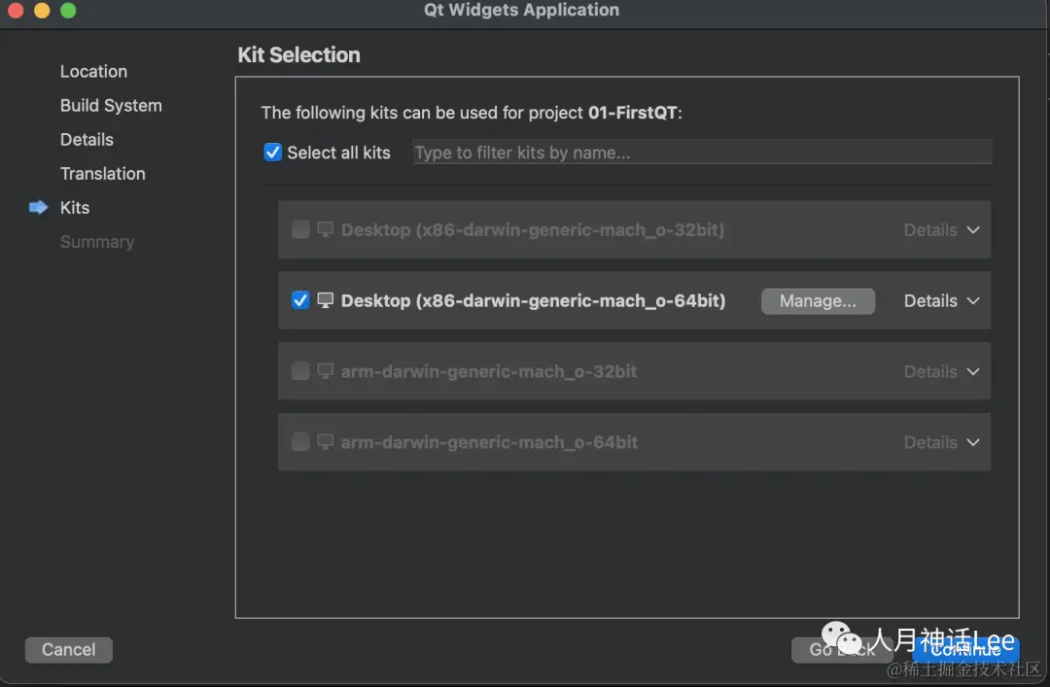Select the Translation wizard step
This screenshot has width=1050, height=687.
pos(102,173)
